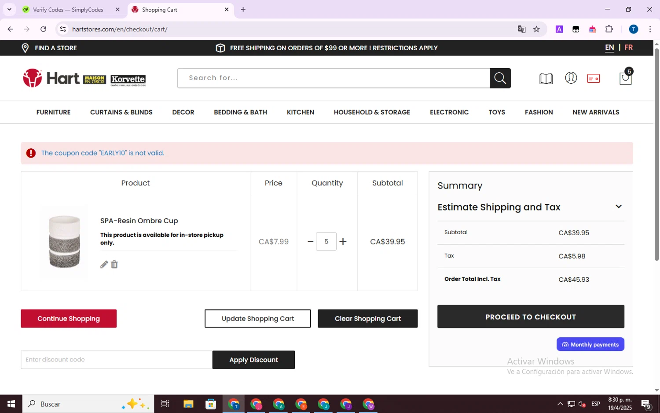Click the Hart store logo
This screenshot has width=660, height=413.
(84, 78)
